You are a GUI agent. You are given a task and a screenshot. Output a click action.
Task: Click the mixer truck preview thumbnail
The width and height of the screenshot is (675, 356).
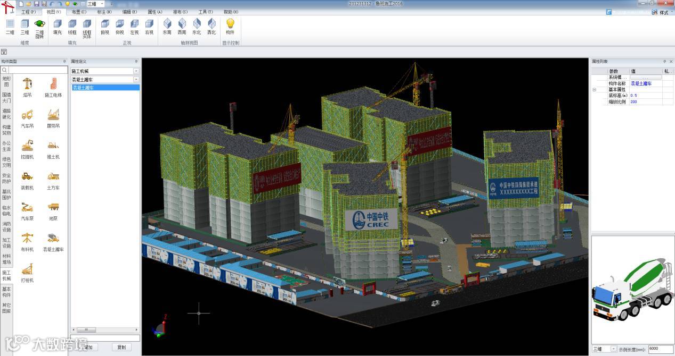632,290
